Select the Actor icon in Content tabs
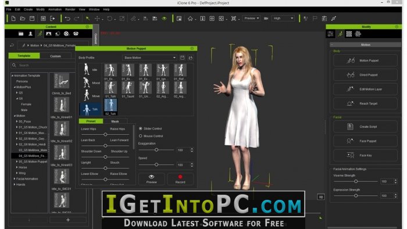Screen dimensions: 407x229 point(30,34)
